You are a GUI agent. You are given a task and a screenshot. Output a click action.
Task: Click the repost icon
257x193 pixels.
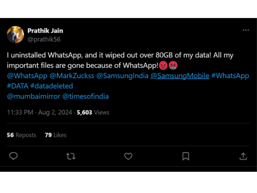tap(71, 156)
